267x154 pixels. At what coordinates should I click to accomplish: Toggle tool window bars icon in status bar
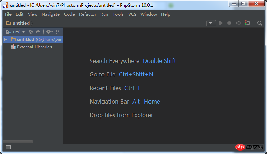(8, 148)
